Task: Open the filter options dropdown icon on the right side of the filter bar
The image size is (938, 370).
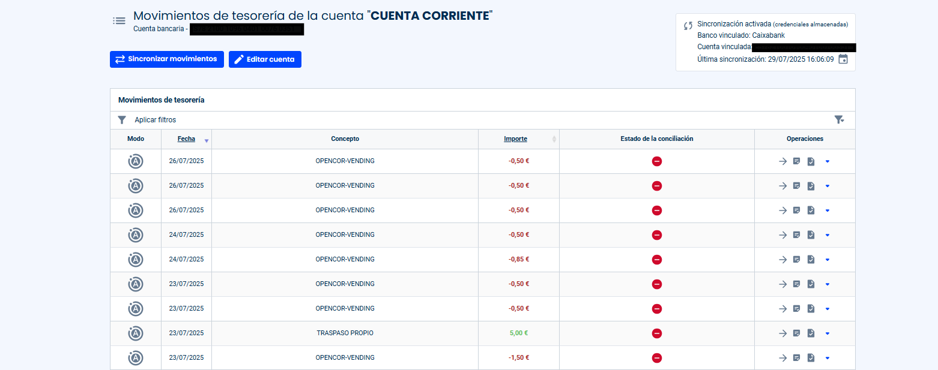Action: pos(840,120)
